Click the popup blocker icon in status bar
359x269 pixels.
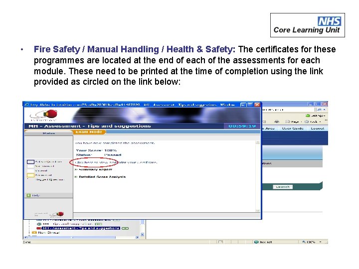220,242
